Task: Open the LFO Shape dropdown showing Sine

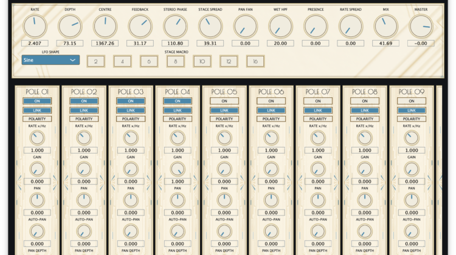Action: pos(50,60)
